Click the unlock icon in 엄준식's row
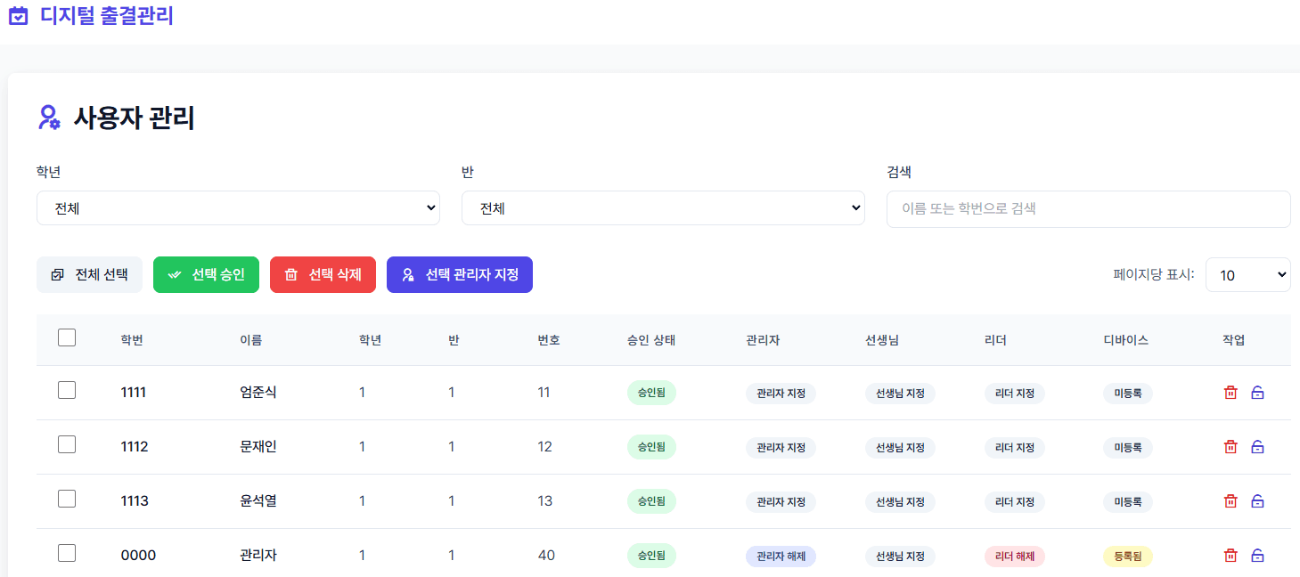Viewport: 1300px width, 577px height. (x=1257, y=393)
